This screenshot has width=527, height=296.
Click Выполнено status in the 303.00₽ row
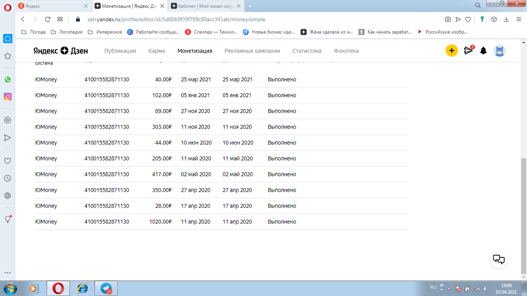pos(282,127)
